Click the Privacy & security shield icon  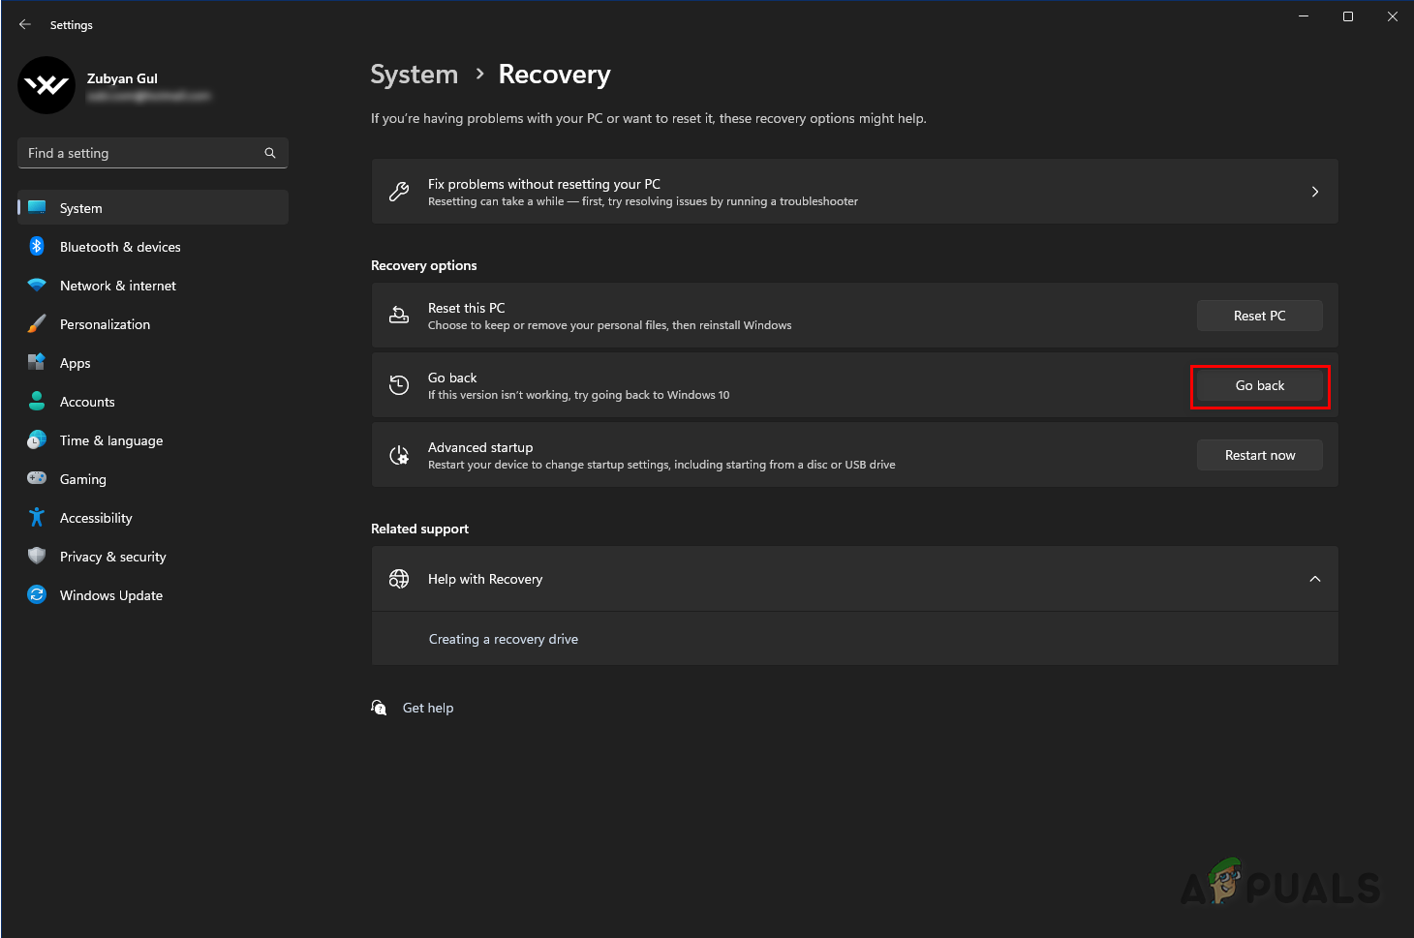pyautogui.click(x=37, y=557)
